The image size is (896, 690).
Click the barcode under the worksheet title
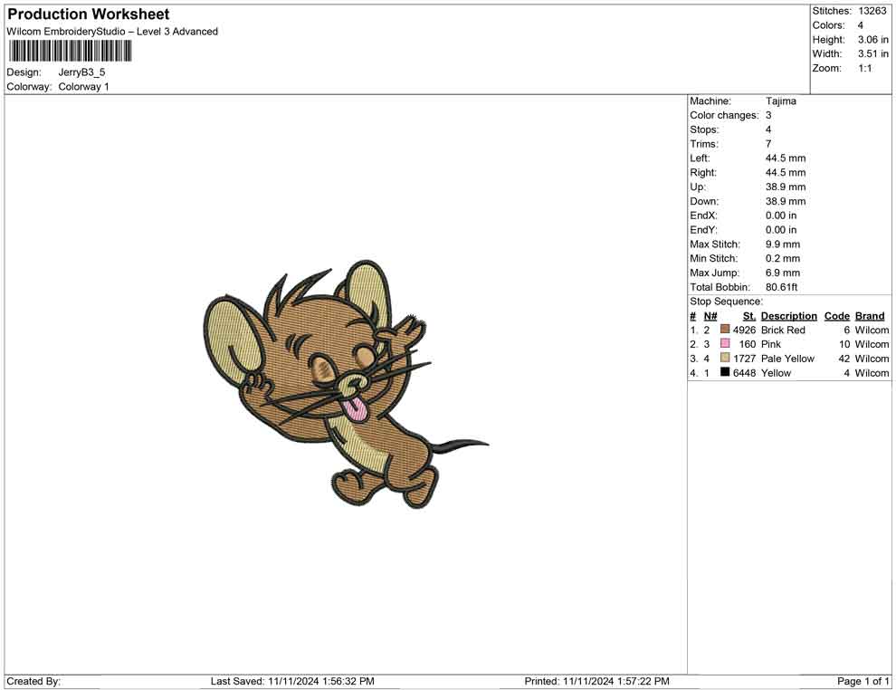70,52
